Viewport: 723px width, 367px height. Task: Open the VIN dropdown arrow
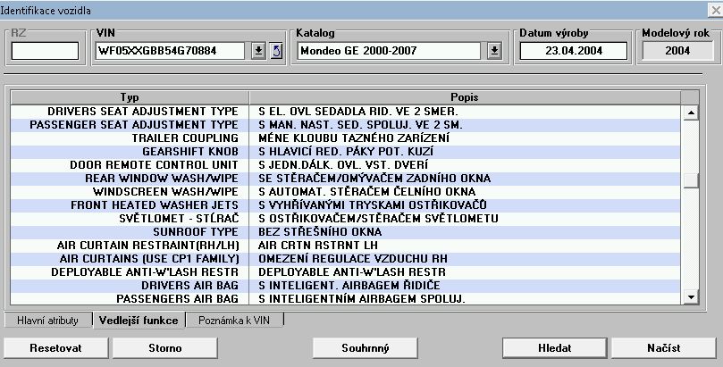pos(259,51)
